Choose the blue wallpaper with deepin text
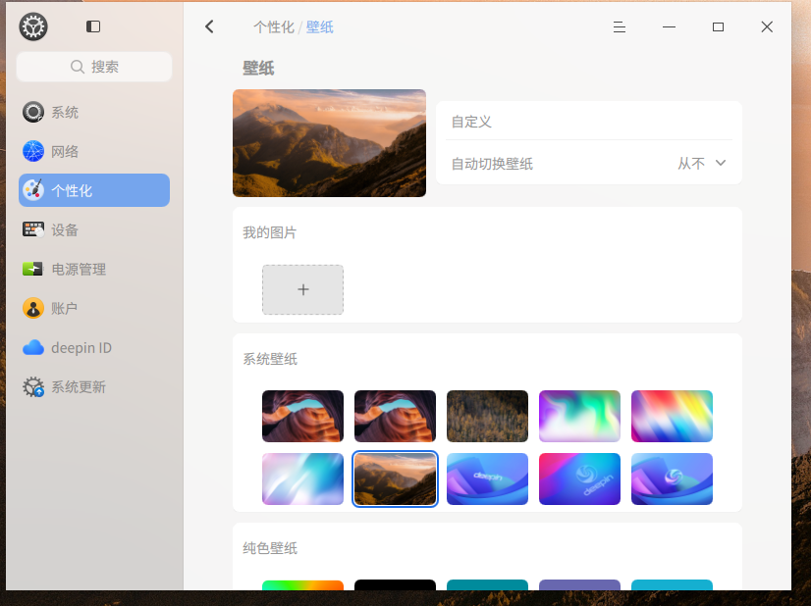Screen dimensions: 811x606 [x=487, y=479]
